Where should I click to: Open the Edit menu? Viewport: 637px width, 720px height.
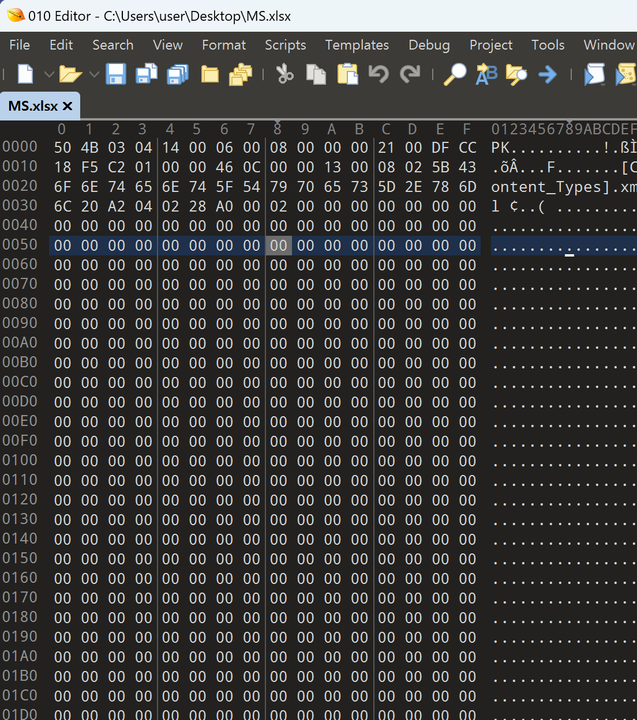[x=61, y=45]
